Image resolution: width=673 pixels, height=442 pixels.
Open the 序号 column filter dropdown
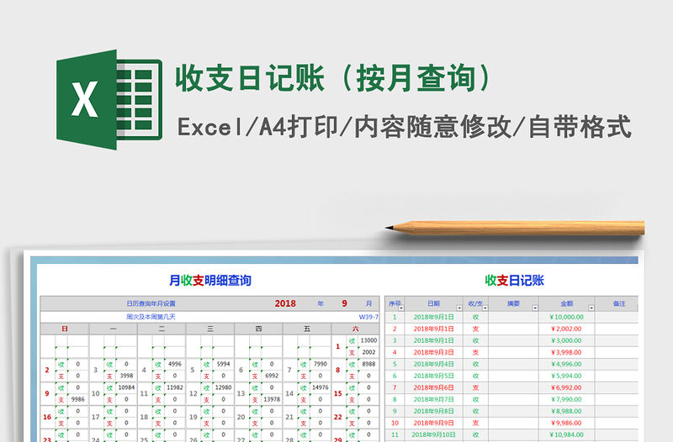click(401, 308)
